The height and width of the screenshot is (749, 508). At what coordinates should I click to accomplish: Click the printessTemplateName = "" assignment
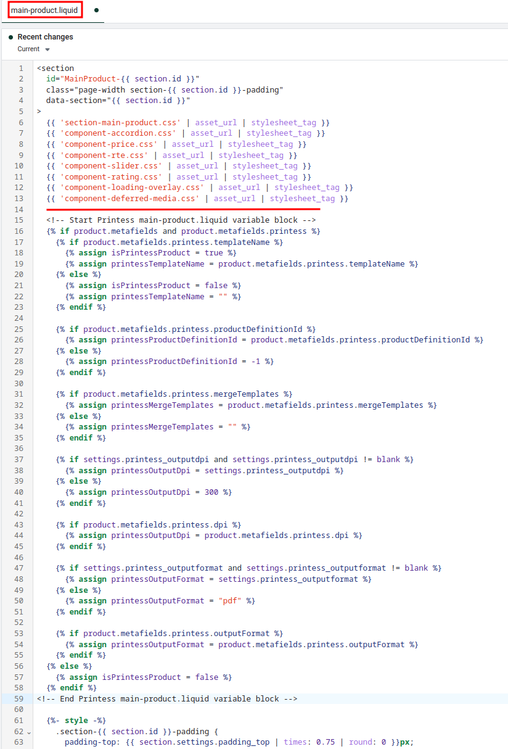tap(154, 296)
